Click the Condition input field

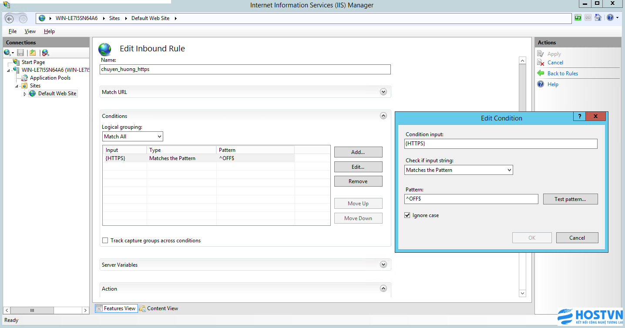click(x=501, y=144)
